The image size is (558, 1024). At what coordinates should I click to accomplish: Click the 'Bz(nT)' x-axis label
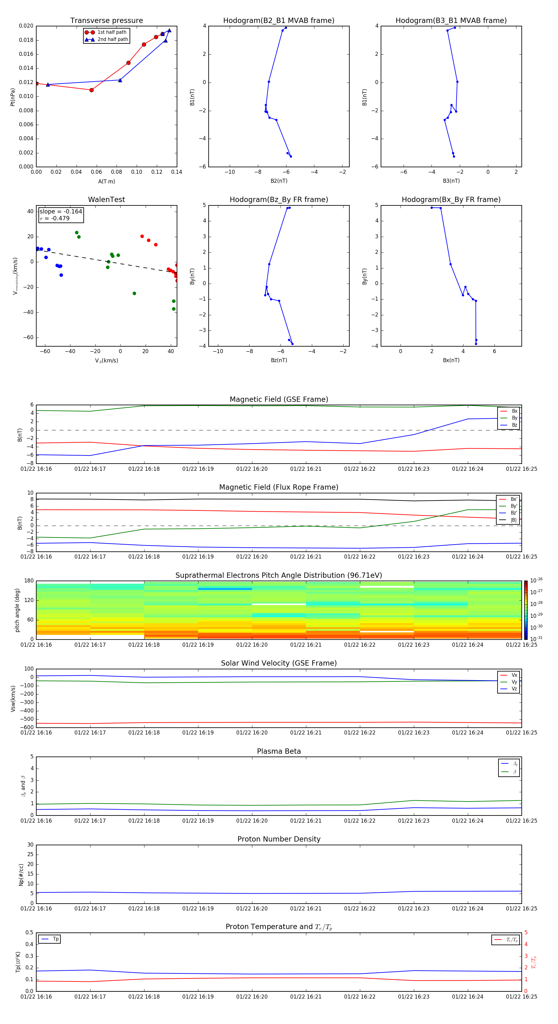(279, 360)
